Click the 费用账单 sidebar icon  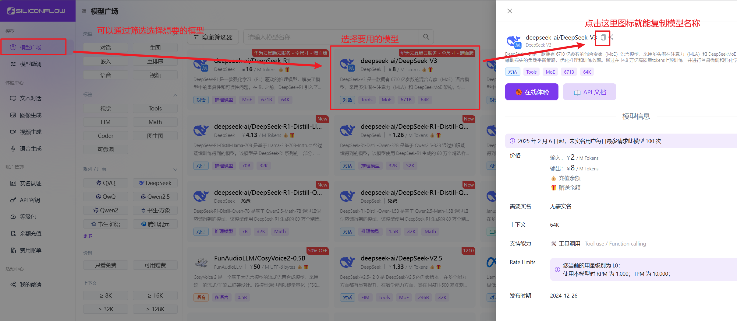(13, 250)
